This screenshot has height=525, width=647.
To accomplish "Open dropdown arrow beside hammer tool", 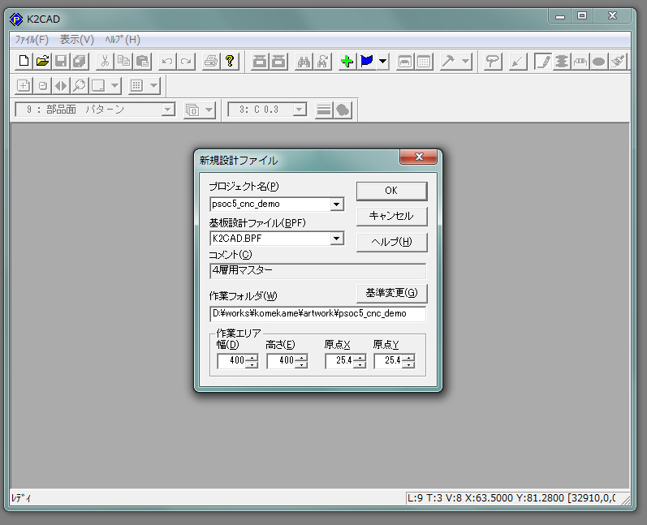I will tap(466, 62).
